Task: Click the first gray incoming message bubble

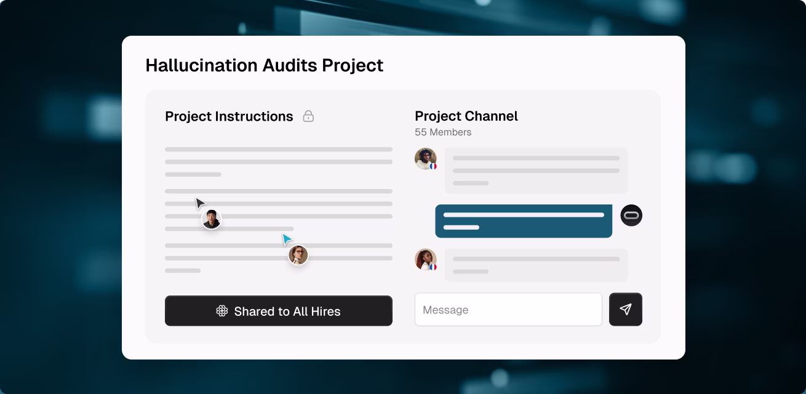Action: [535, 171]
